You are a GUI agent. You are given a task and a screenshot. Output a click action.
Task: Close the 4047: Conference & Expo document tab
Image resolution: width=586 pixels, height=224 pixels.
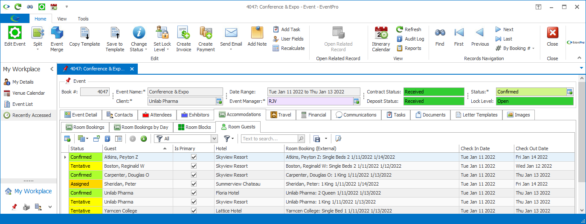(132, 69)
